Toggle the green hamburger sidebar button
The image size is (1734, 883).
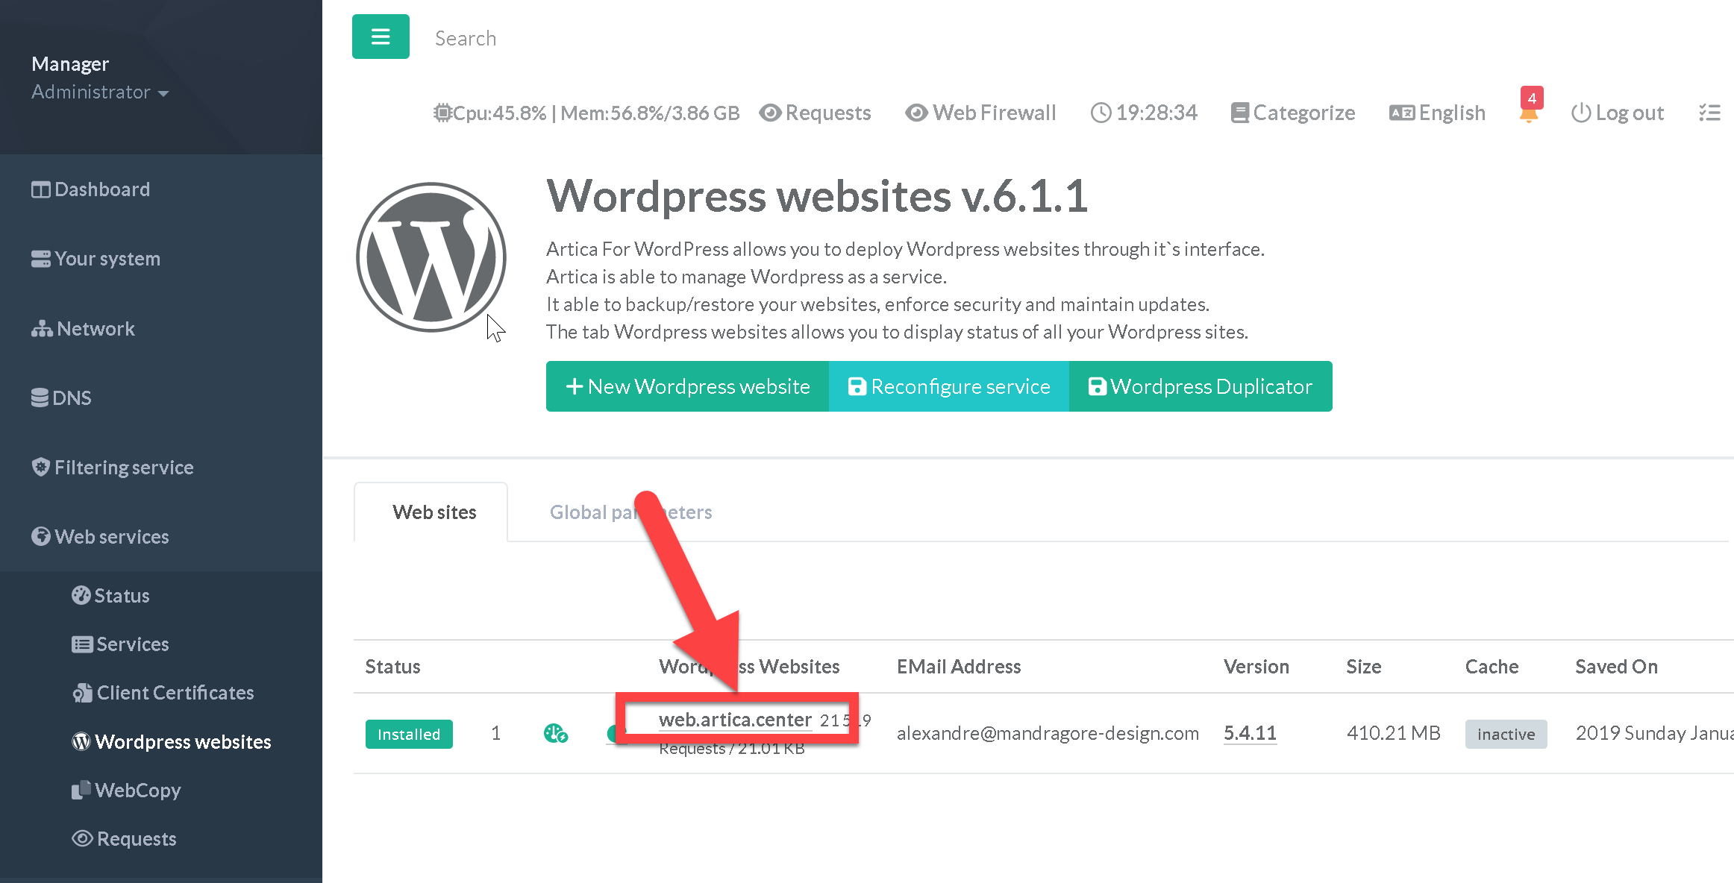click(381, 37)
